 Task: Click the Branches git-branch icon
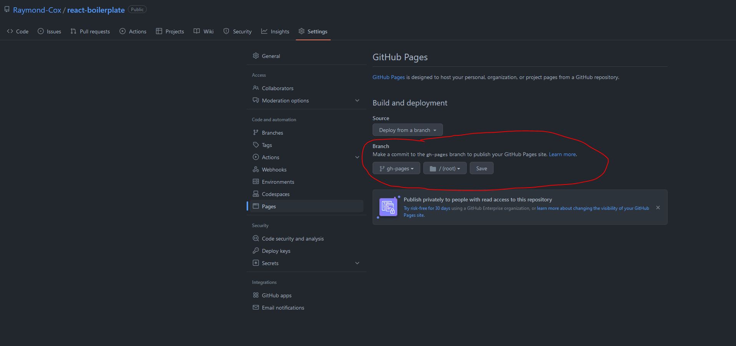(x=256, y=132)
